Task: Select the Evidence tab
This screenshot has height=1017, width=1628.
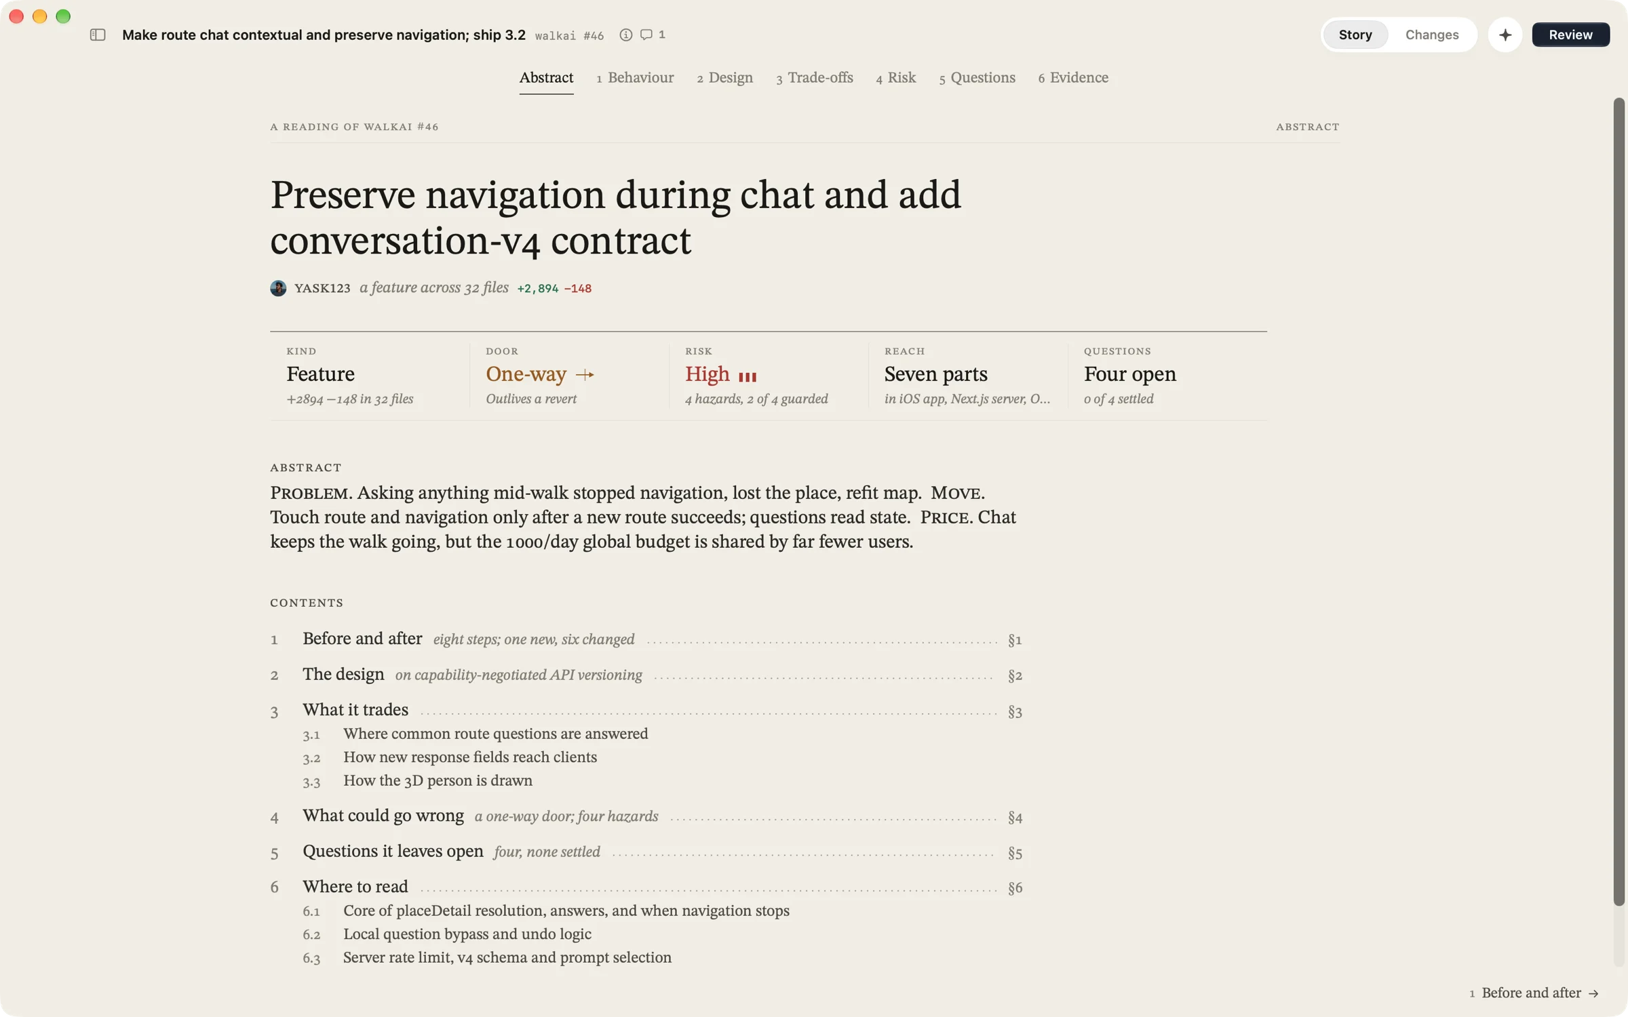Action: (1073, 78)
